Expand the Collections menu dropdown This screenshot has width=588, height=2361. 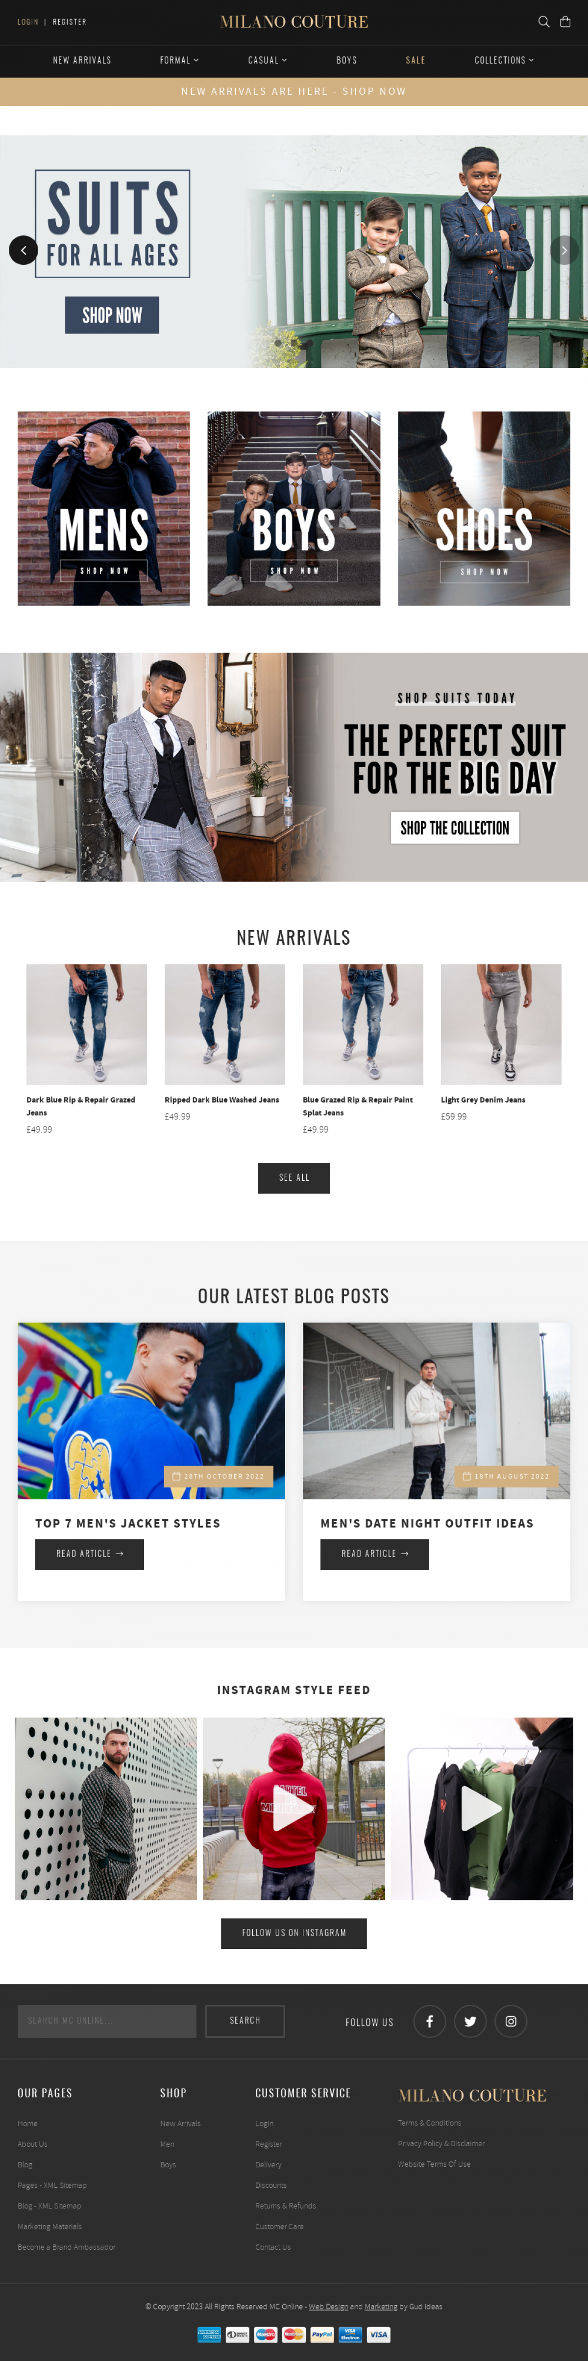(504, 60)
